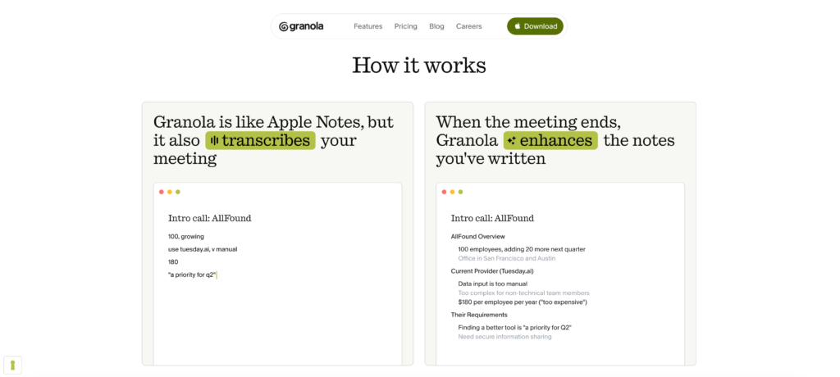
Task: Click yellow dot in left notes window
Action: coord(170,192)
